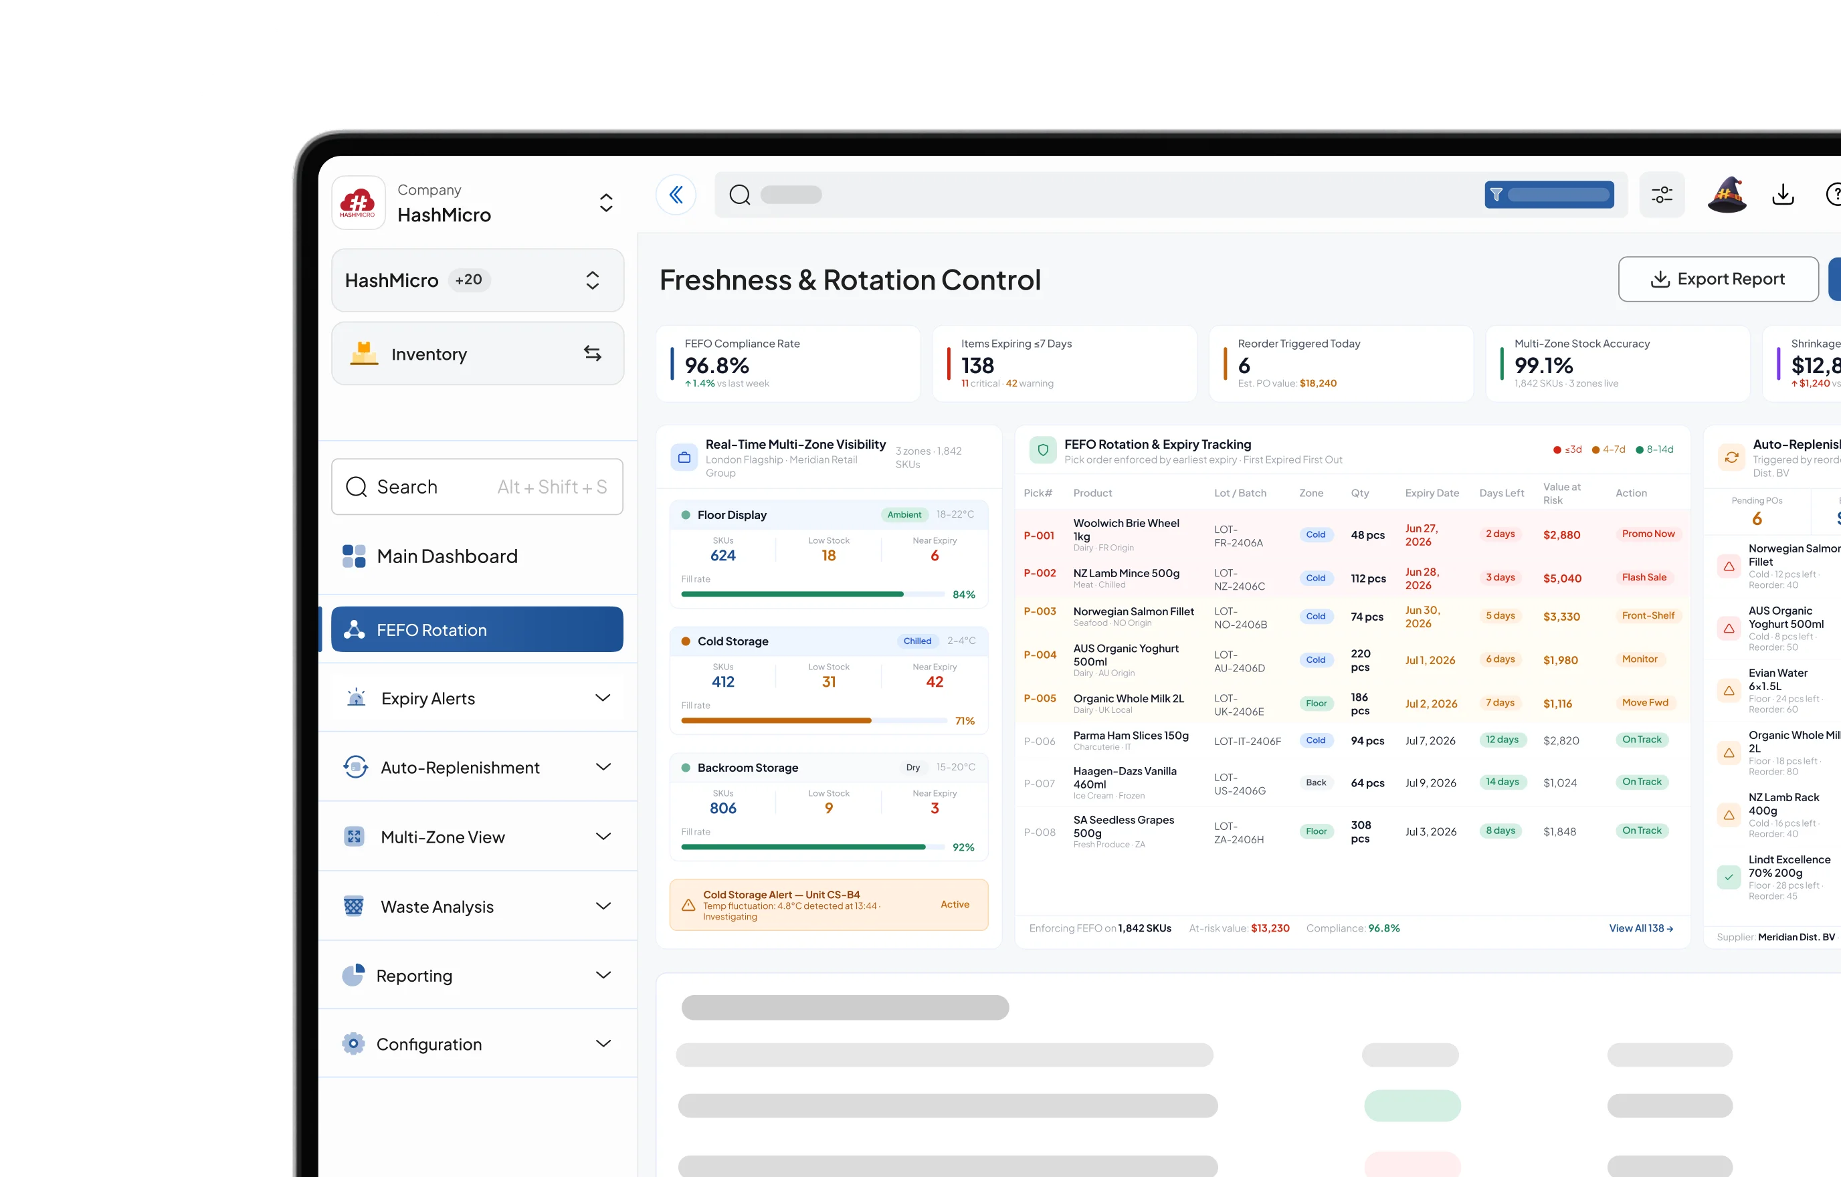Click the Inventory swap arrows icon
Image resolution: width=1841 pixels, height=1177 pixels.
pos(593,354)
